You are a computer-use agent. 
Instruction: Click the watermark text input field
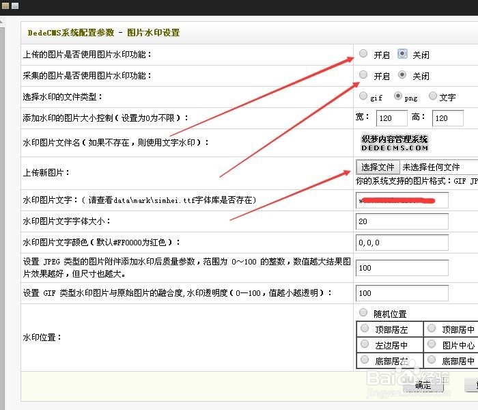[x=402, y=200]
